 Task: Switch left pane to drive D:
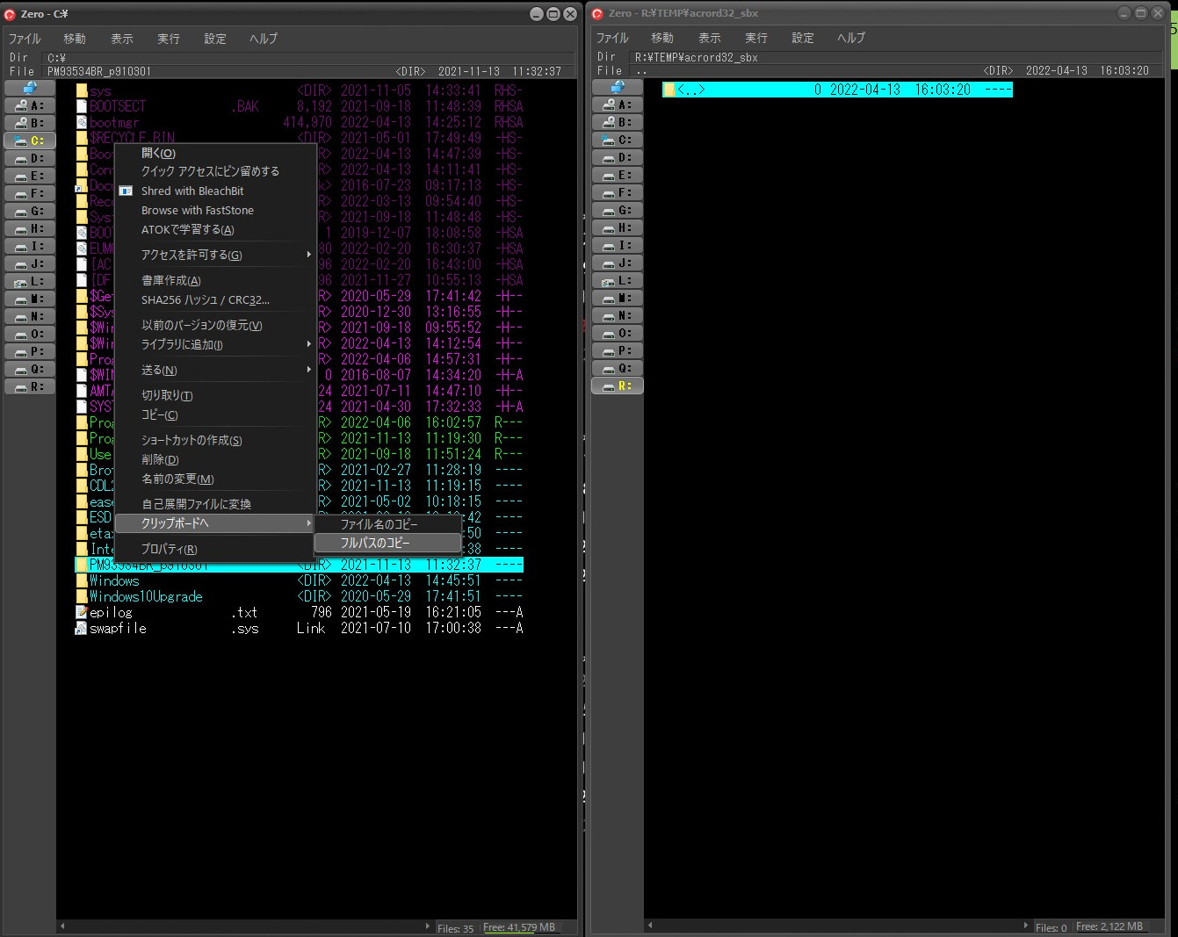click(30, 158)
